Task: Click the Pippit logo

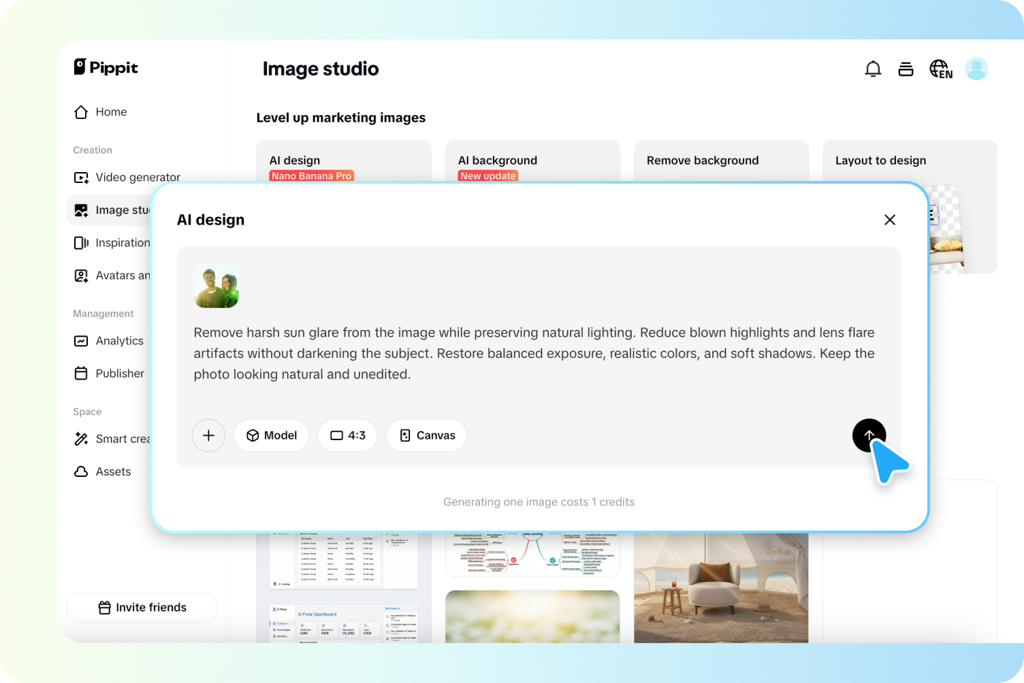Action: click(106, 67)
